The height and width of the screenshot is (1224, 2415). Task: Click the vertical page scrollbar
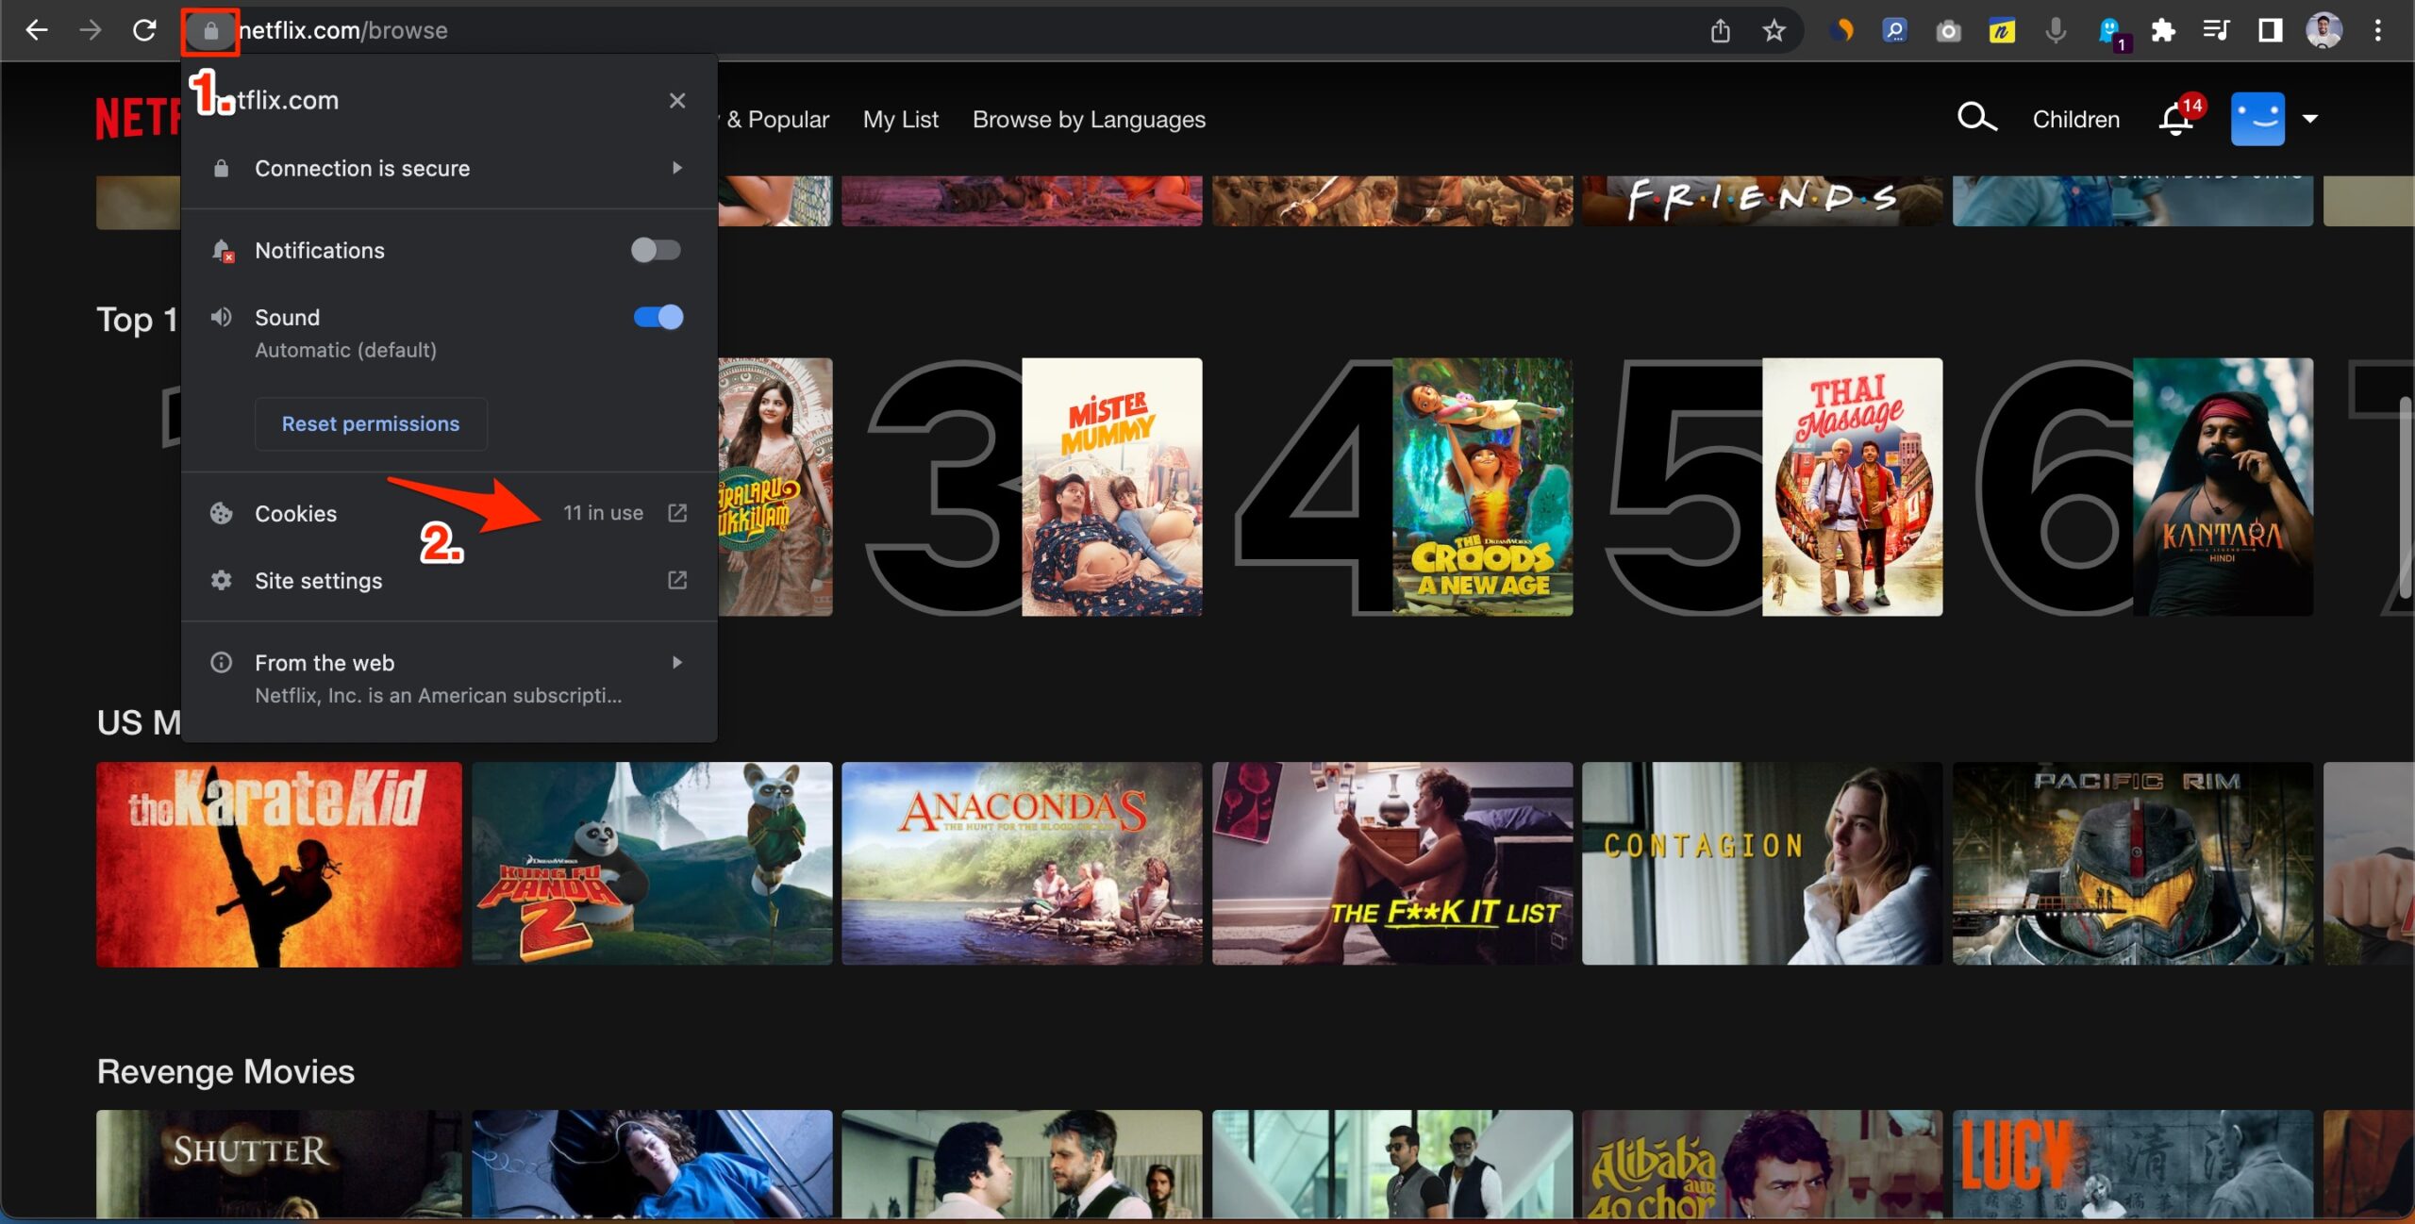coord(2407,497)
